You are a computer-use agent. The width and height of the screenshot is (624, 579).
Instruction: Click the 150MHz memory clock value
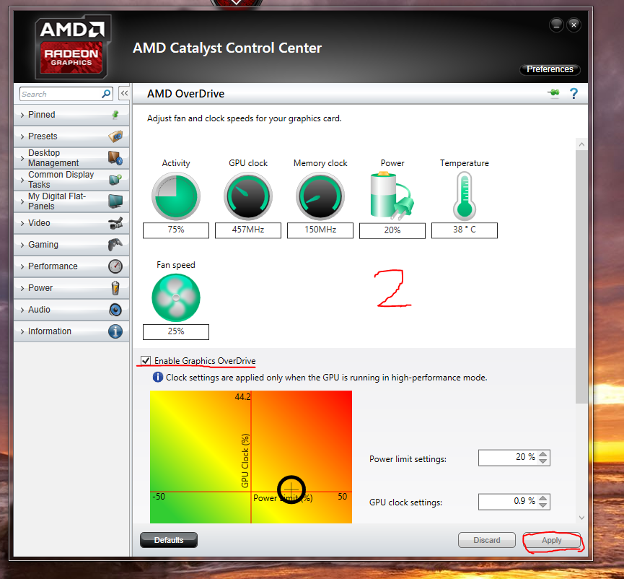(320, 230)
